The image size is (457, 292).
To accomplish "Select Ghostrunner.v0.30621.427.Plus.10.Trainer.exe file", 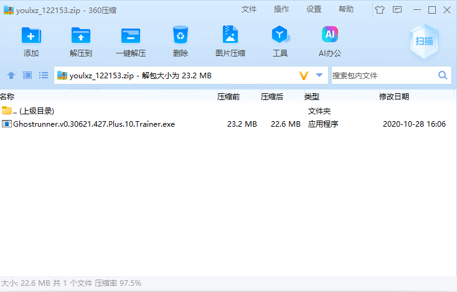I will pyautogui.click(x=94, y=124).
